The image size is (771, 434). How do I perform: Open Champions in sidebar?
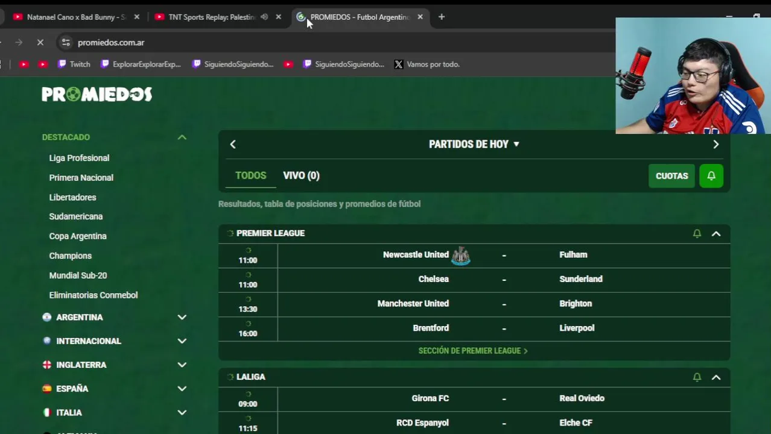tap(70, 256)
